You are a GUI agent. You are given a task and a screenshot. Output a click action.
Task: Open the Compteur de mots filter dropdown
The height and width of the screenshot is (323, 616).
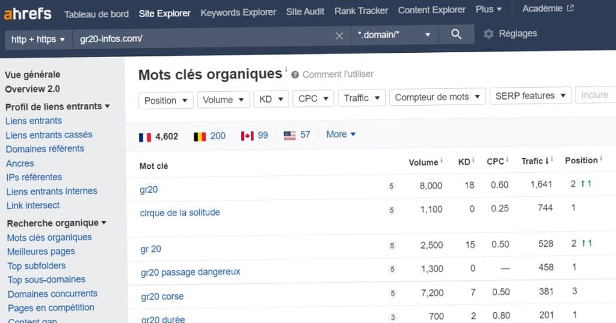[x=437, y=97]
